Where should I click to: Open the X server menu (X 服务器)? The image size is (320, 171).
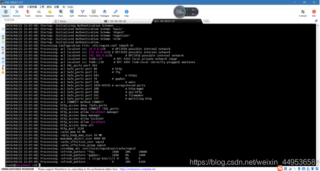coord(32,7)
